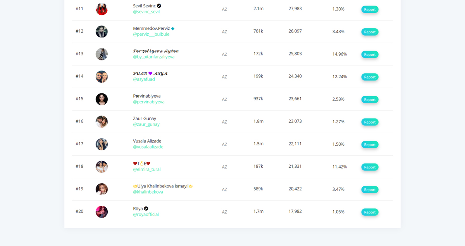Open the @royaofficial profile link
Image resolution: width=465 pixels, height=246 pixels.
click(x=146, y=214)
